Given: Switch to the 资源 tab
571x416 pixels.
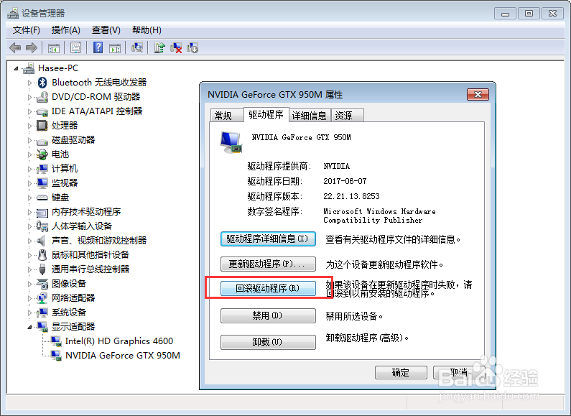Looking at the screenshot, I should [x=347, y=116].
